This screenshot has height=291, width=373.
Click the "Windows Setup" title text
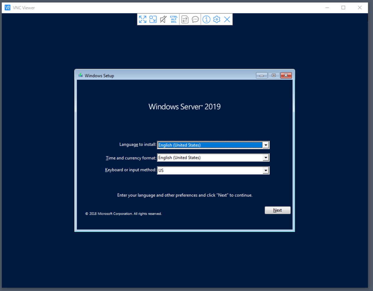(x=99, y=76)
